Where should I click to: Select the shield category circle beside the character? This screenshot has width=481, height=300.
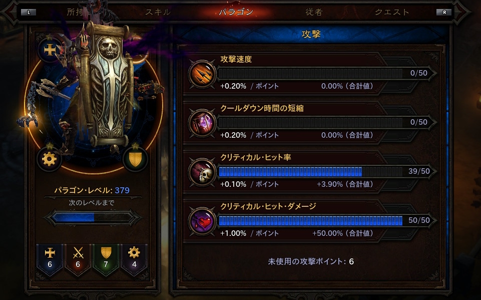point(135,159)
